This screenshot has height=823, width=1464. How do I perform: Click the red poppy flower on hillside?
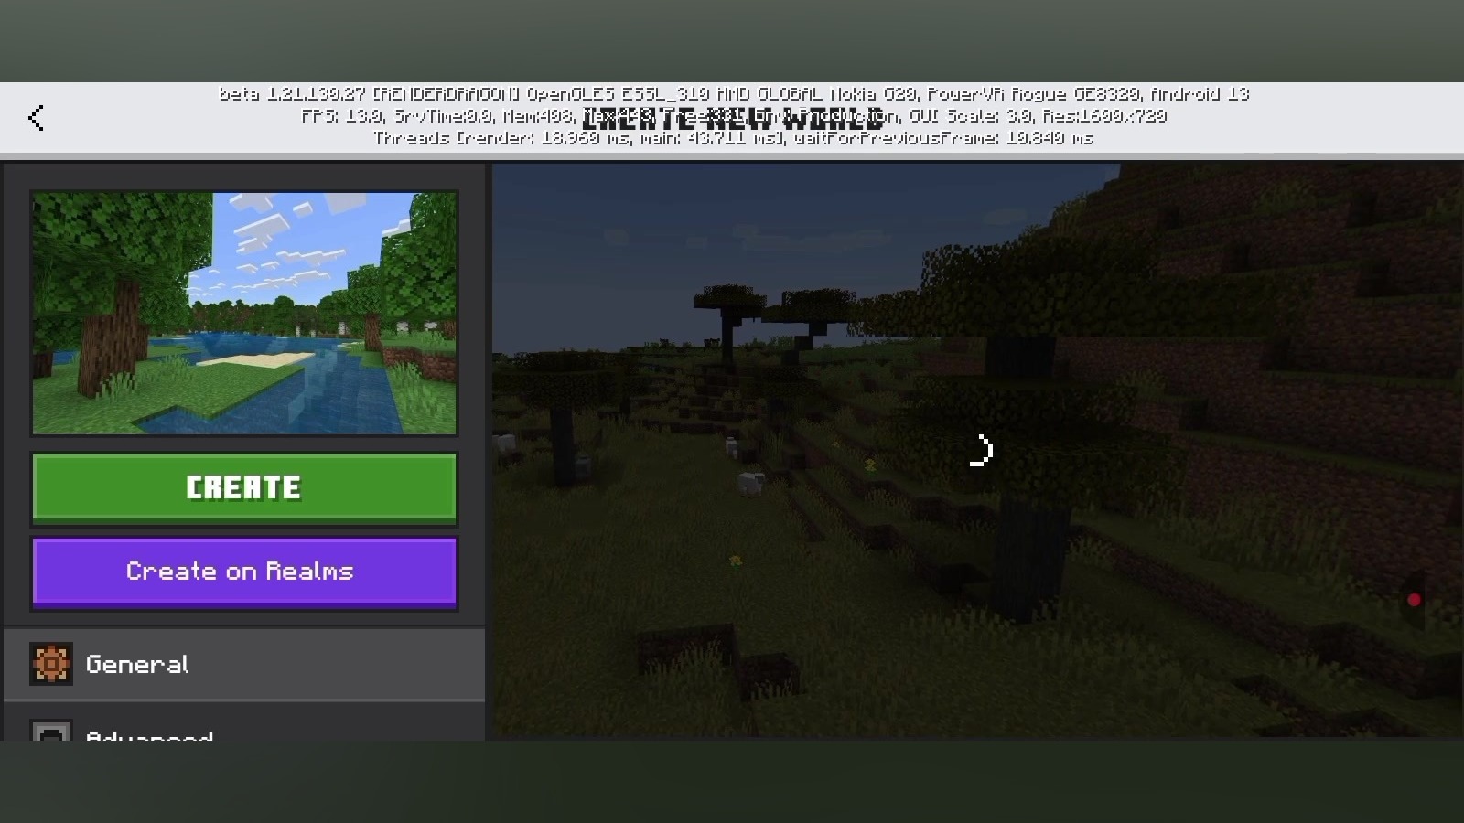coord(1414,600)
